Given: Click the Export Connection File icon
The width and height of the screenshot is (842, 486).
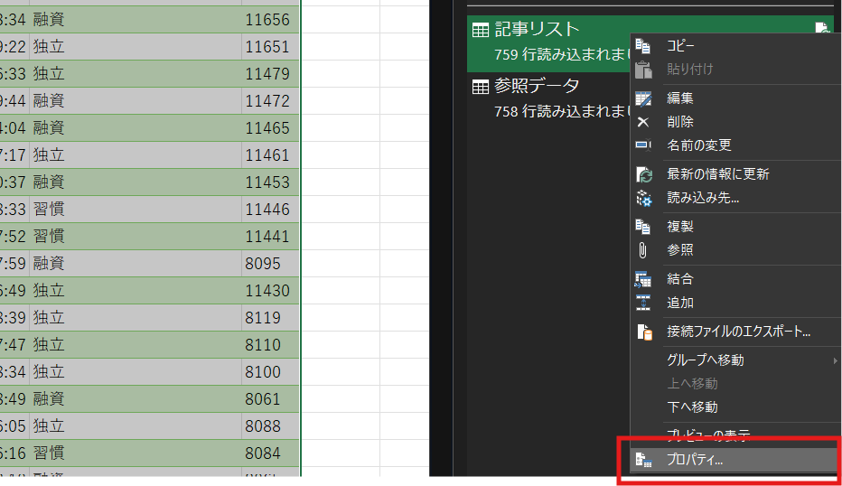Looking at the screenshot, I should (x=643, y=332).
